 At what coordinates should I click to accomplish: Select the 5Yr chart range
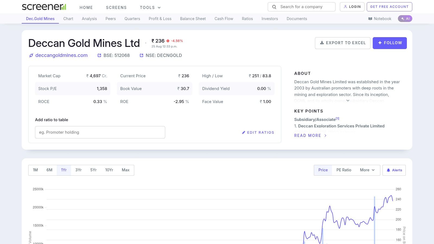(x=93, y=170)
